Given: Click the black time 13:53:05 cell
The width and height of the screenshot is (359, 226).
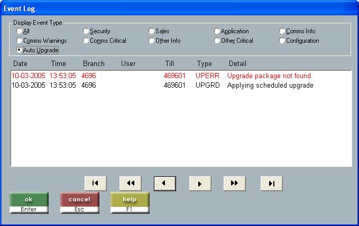Looking at the screenshot, I should coord(63,86).
